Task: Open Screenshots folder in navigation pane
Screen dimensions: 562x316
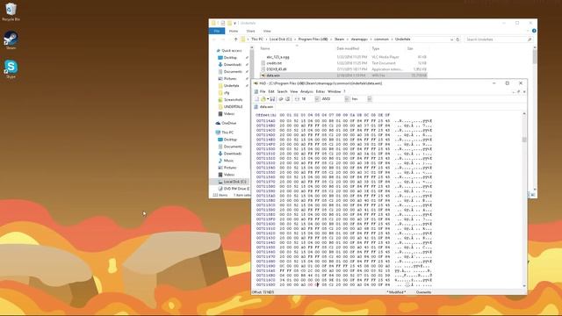Action: (x=233, y=100)
